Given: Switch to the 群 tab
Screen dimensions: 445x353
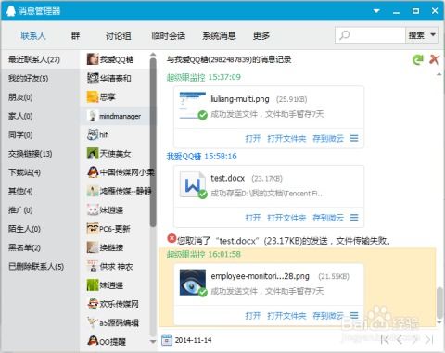Looking at the screenshot, I should pyautogui.click(x=75, y=36).
